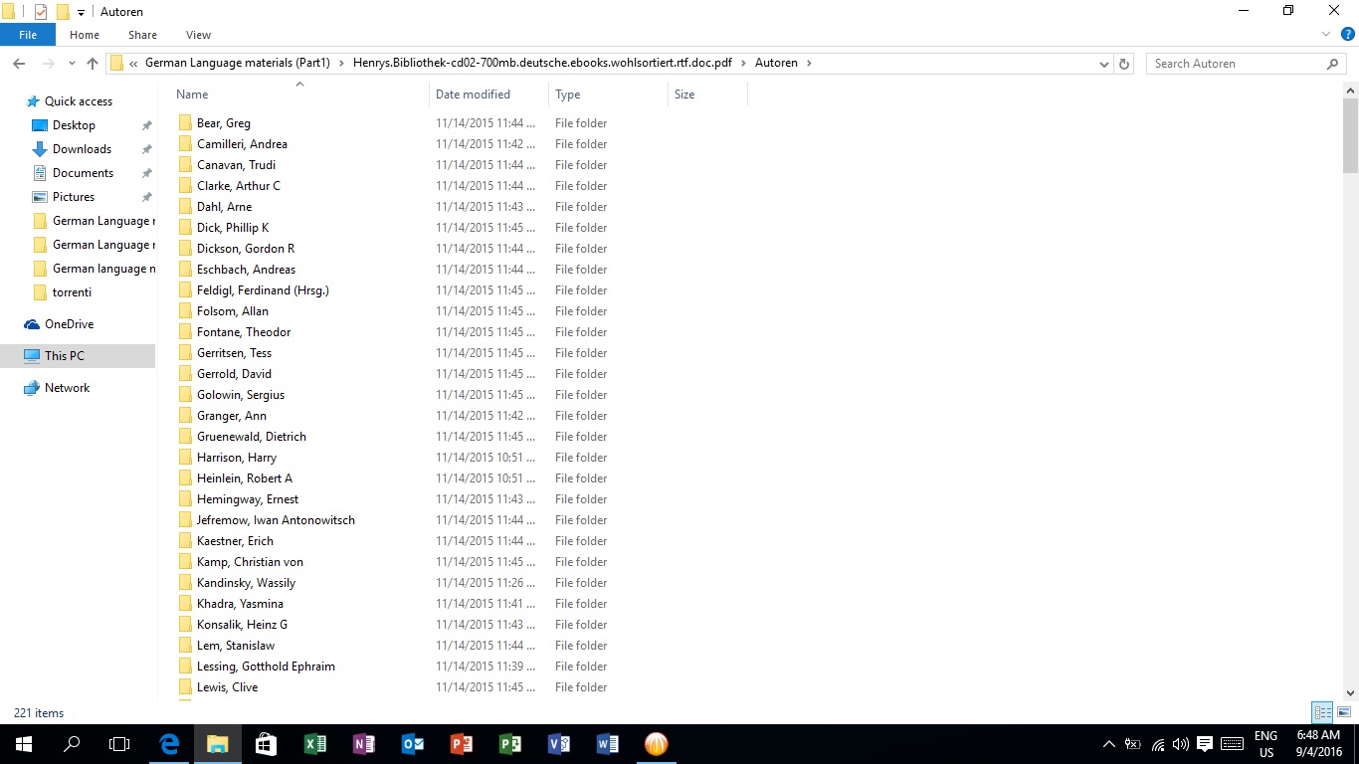Viewport: 1359px width, 764px height.
Task: Launch Excel from the taskbar
Action: pos(314,744)
